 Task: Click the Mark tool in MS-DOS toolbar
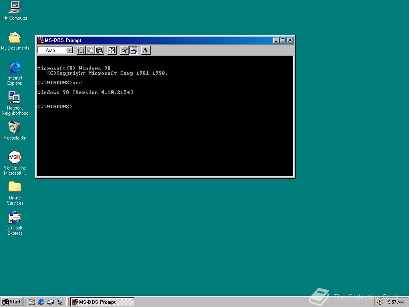pyautogui.click(x=81, y=50)
